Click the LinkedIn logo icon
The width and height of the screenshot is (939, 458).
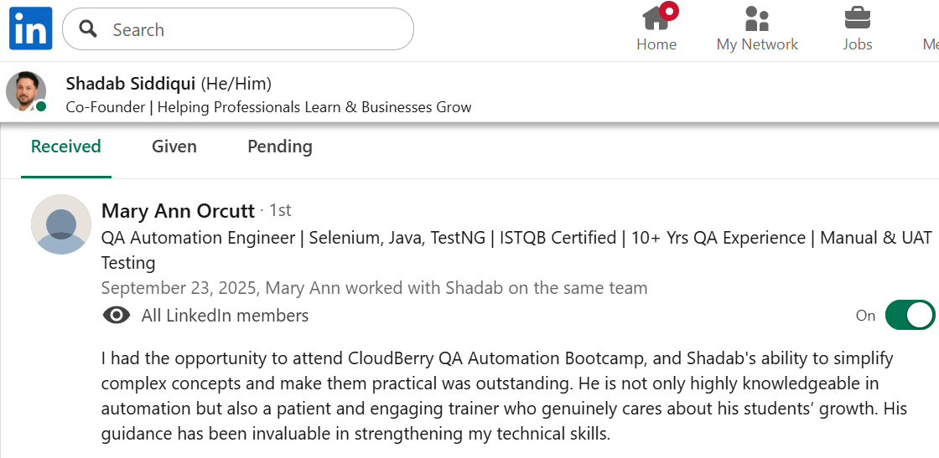(31, 28)
